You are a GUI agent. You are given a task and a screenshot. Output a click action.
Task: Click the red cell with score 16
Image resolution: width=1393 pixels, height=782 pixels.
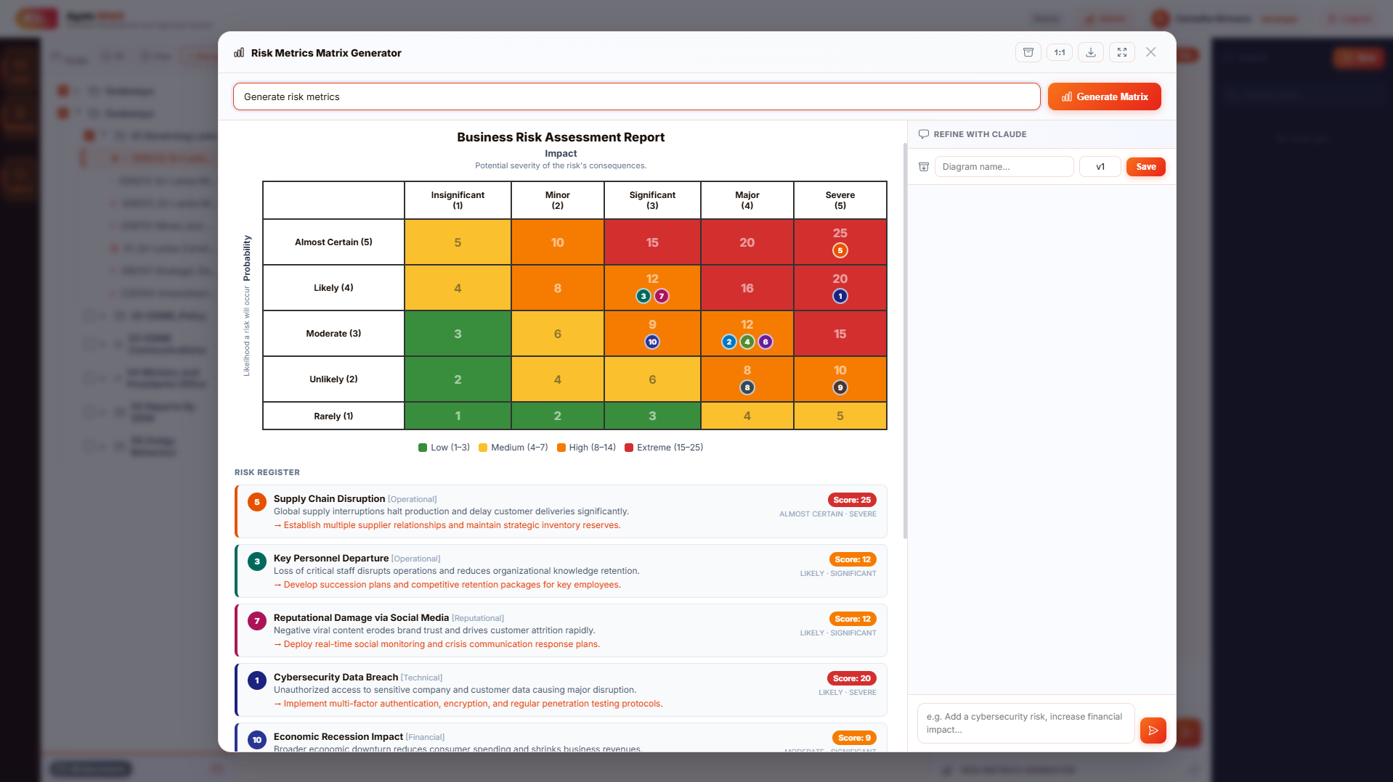coord(747,288)
